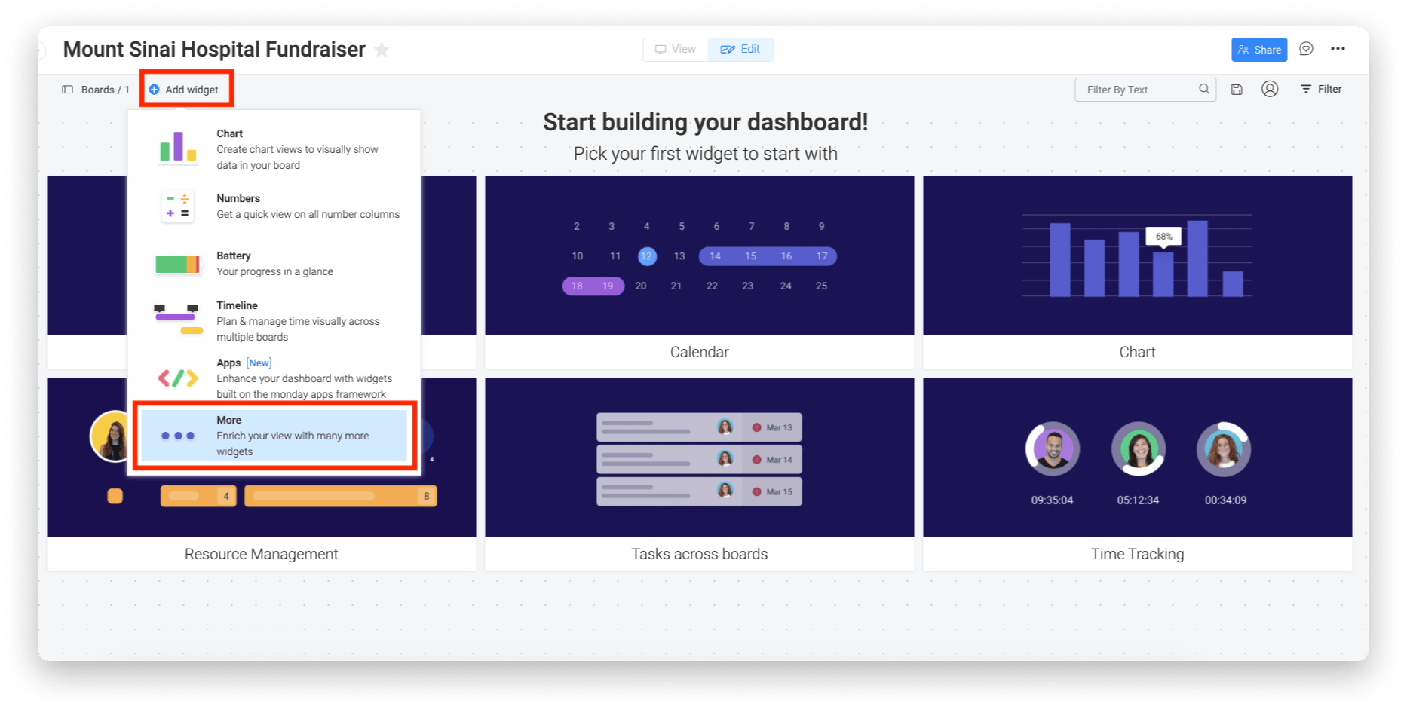Image resolution: width=1407 pixels, height=710 pixels.
Task: Pick the Calendar widget card
Action: pyautogui.click(x=700, y=273)
